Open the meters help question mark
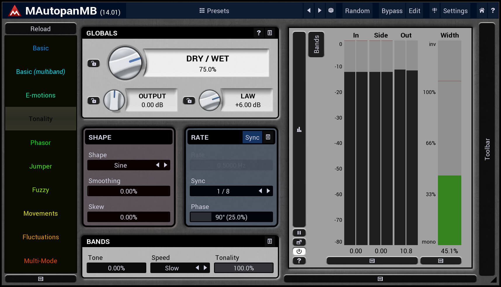 pyautogui.click(x=299, y=261)
